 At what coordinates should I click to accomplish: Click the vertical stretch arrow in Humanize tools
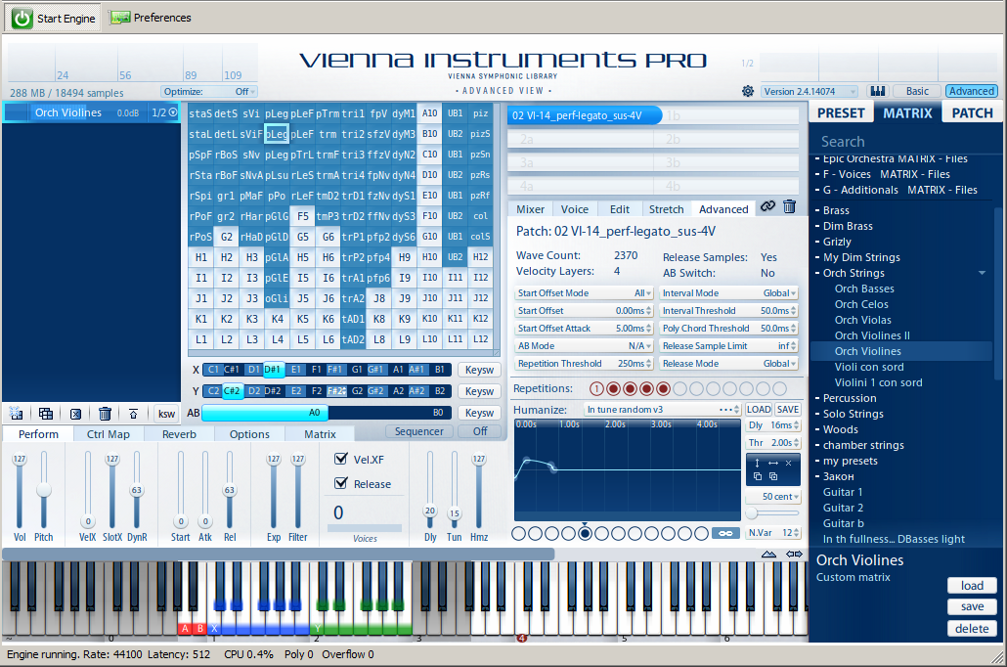(x=757, y=463)
